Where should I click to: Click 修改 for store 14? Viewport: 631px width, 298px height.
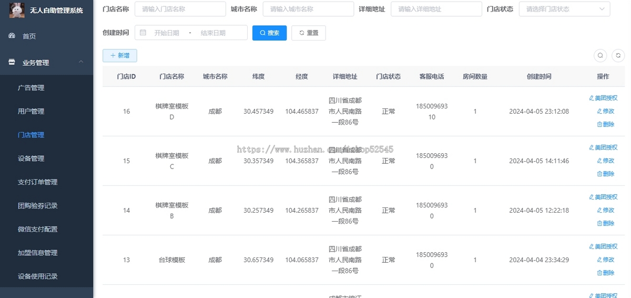[606, 210]
